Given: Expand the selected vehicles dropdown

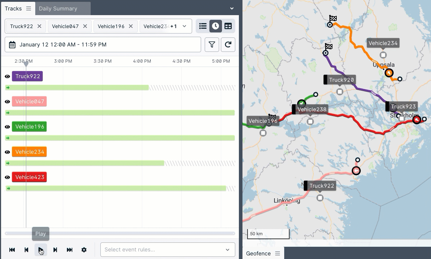Looking at the screenshot, I should coord(185,26).
